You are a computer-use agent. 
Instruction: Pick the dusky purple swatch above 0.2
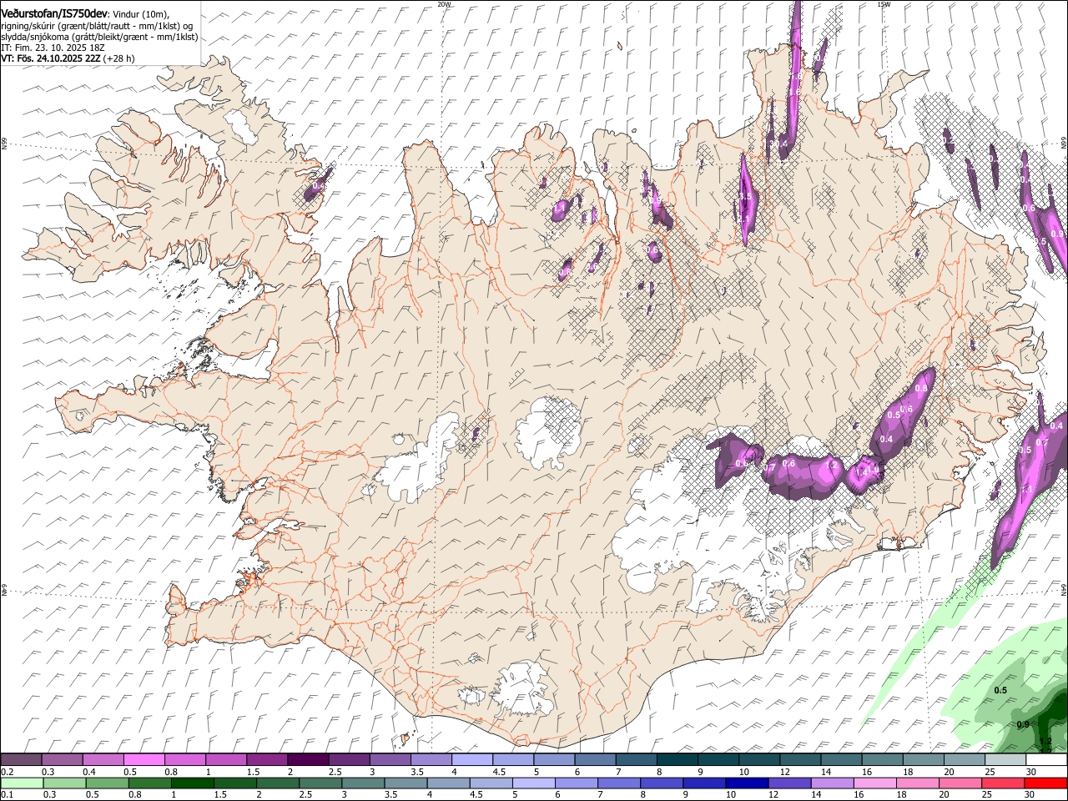[x=21, y=760]
